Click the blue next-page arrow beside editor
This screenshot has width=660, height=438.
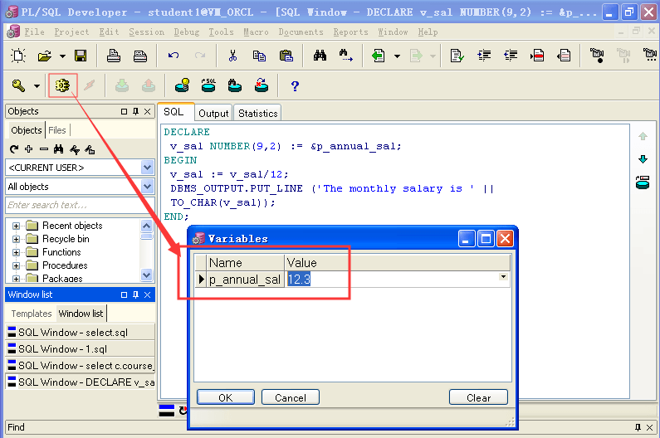click(643, 159)
